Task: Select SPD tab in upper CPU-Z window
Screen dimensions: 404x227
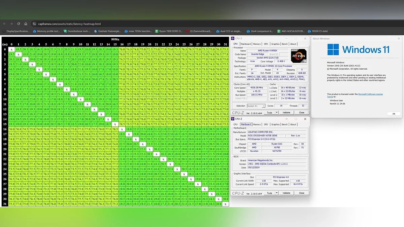Action: [266, 44]
